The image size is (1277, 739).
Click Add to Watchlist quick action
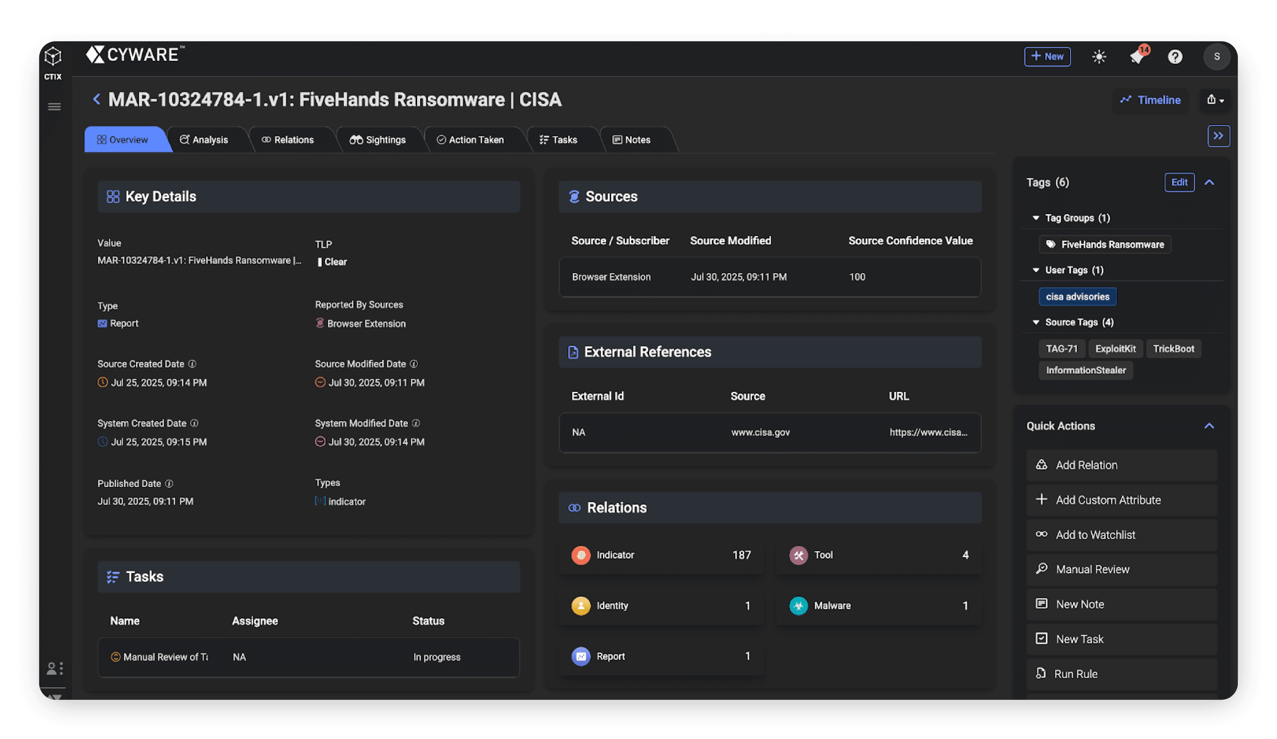pos(1095,535)
